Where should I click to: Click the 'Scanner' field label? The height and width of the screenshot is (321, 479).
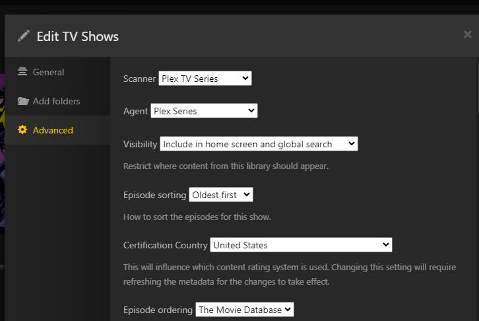point(139,79)
